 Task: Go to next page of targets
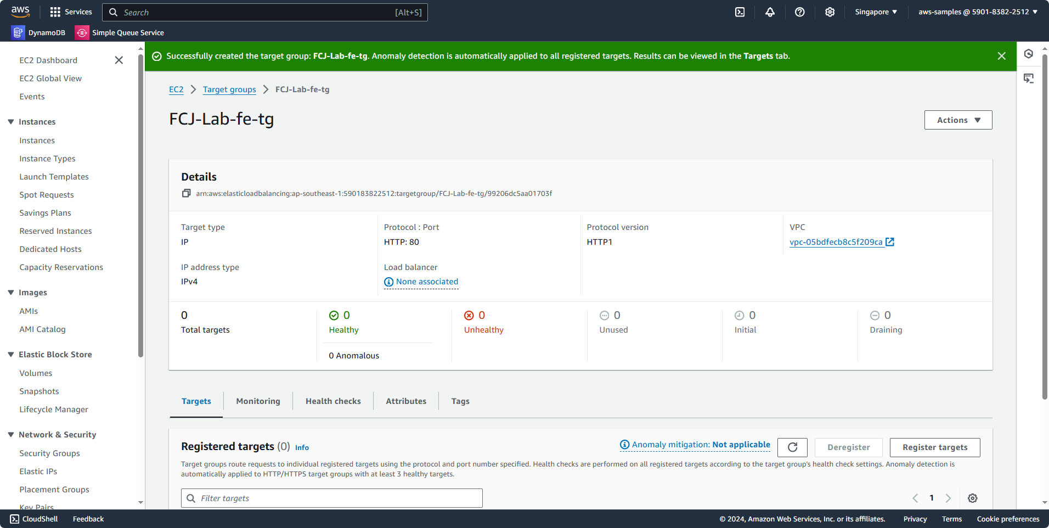click(948, 498)
